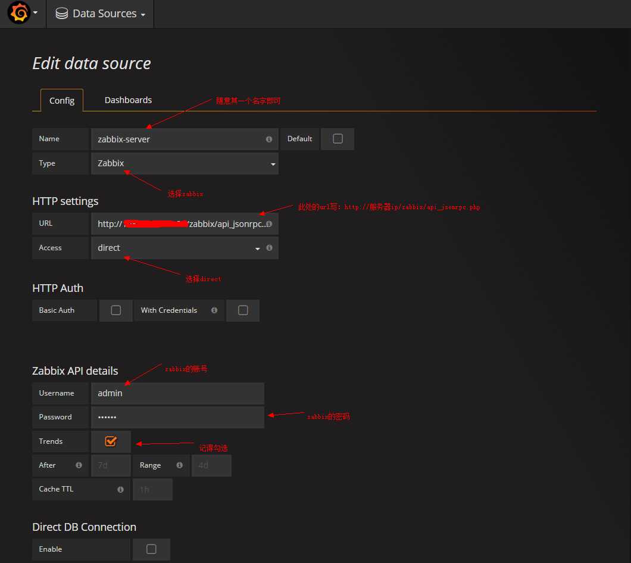Show the With Credentials info icon
This screenshot has height=563, width=631.
(214, 310)
